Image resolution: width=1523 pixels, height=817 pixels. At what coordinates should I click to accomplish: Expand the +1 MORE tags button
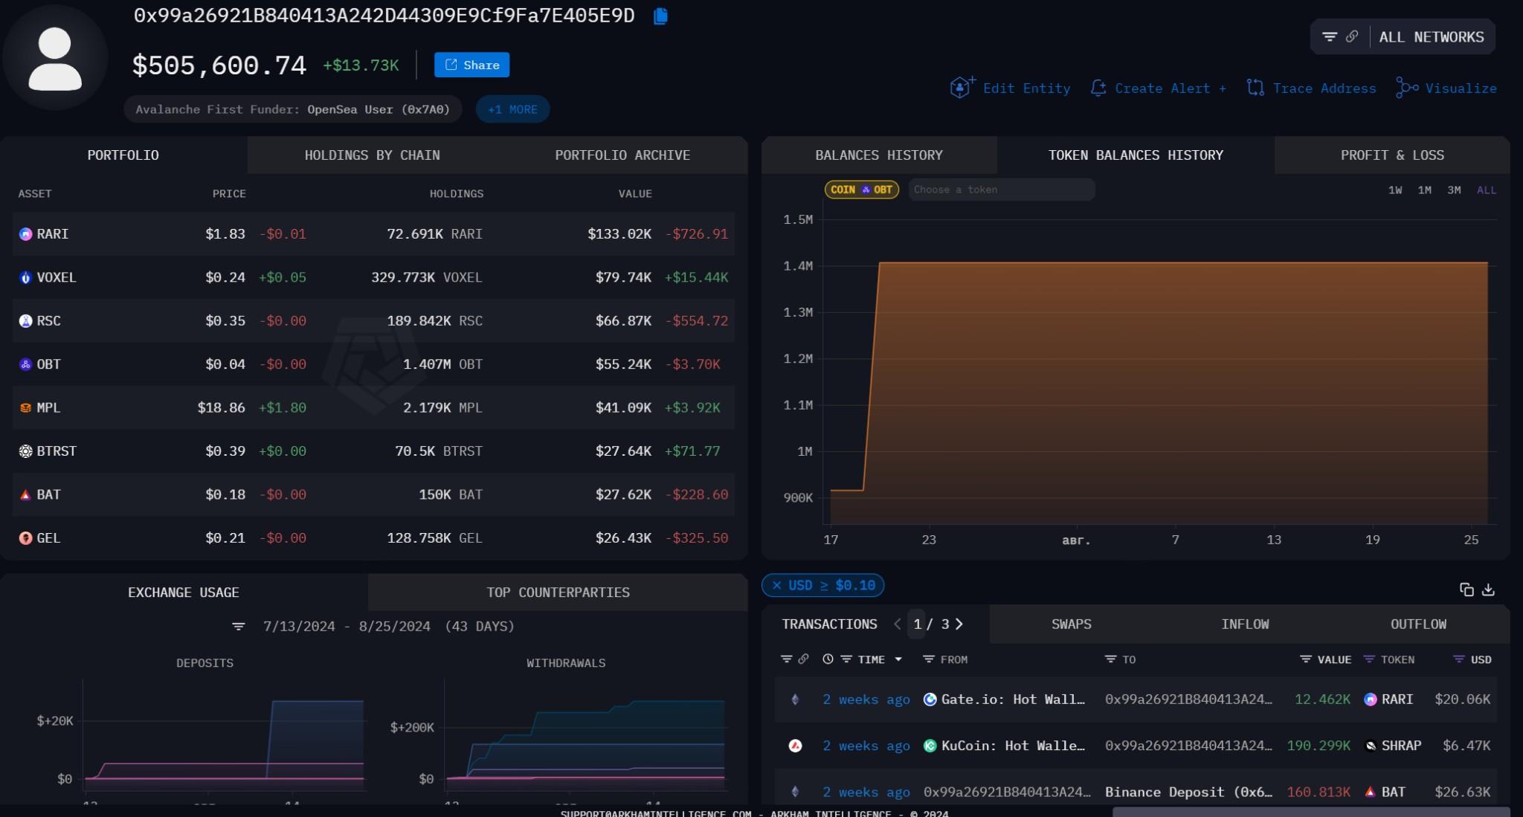512,109
